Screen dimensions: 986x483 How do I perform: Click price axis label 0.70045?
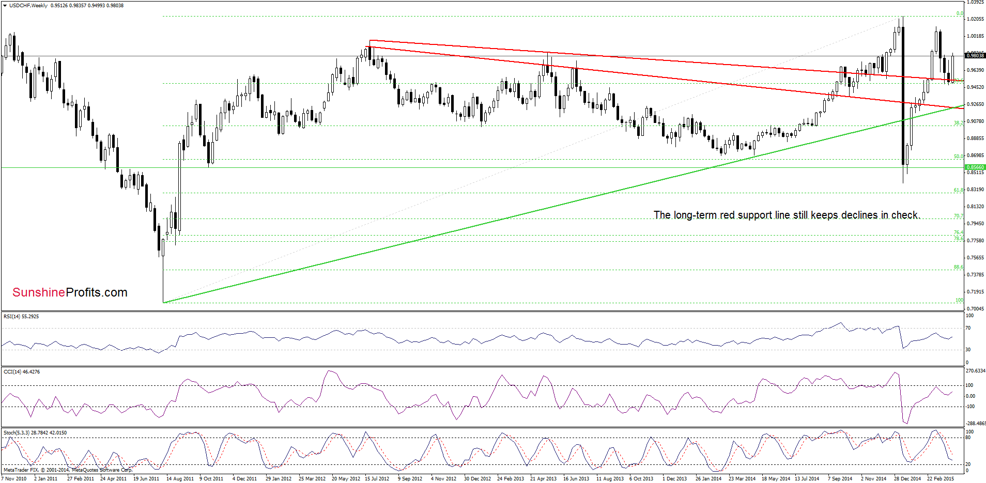point(975,309)
